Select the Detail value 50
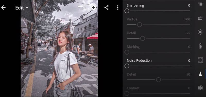This screenshot has width=206, height=97. point(188,74)
